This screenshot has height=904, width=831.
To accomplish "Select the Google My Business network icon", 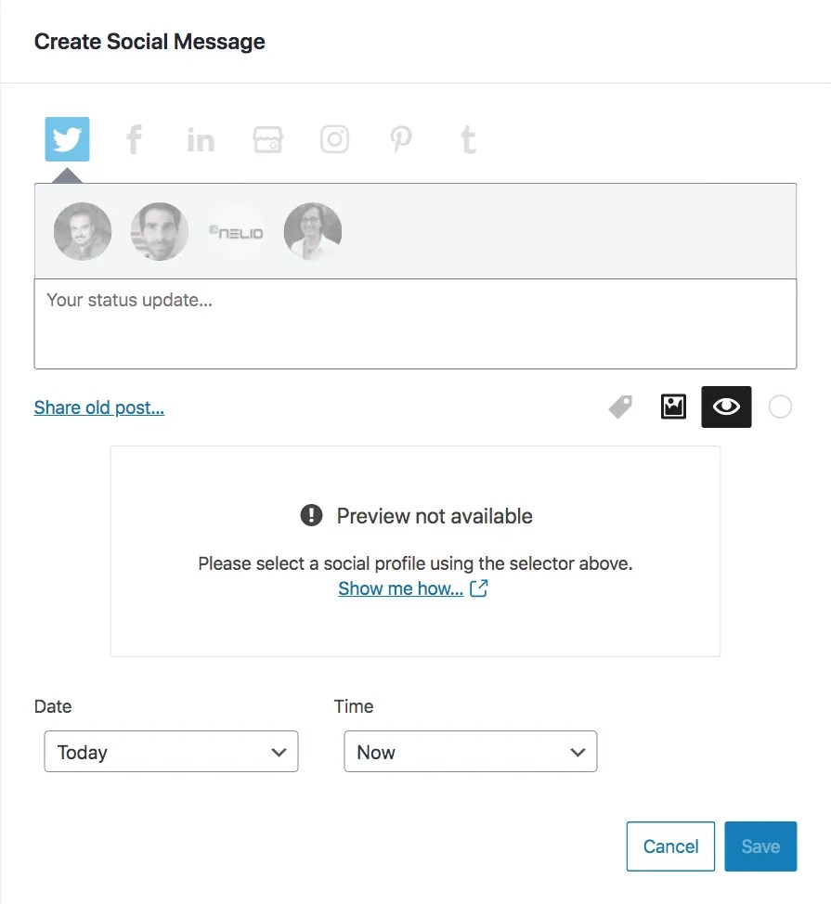I will pyautogui.click(x=266, y=138).
